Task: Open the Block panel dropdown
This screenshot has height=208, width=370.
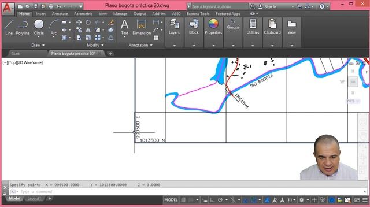Action: (194, 46)
